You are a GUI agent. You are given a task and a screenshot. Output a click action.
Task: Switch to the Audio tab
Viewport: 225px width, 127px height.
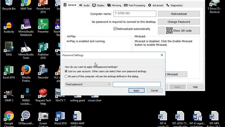point(84,5)
